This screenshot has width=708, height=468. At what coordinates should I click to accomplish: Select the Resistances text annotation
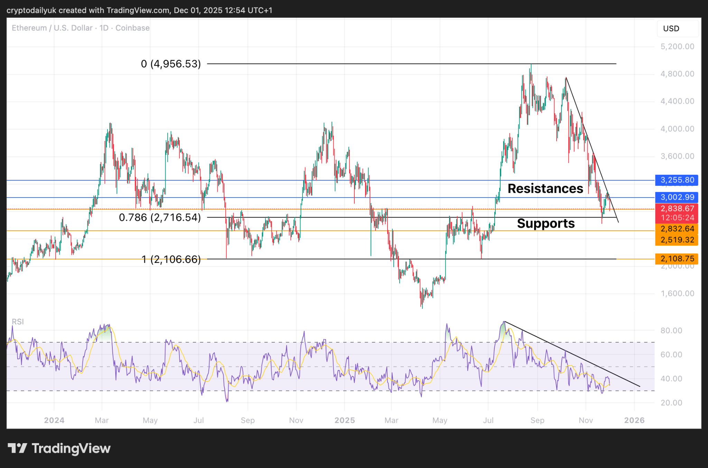pyautogui.click(x=545, y=189)
